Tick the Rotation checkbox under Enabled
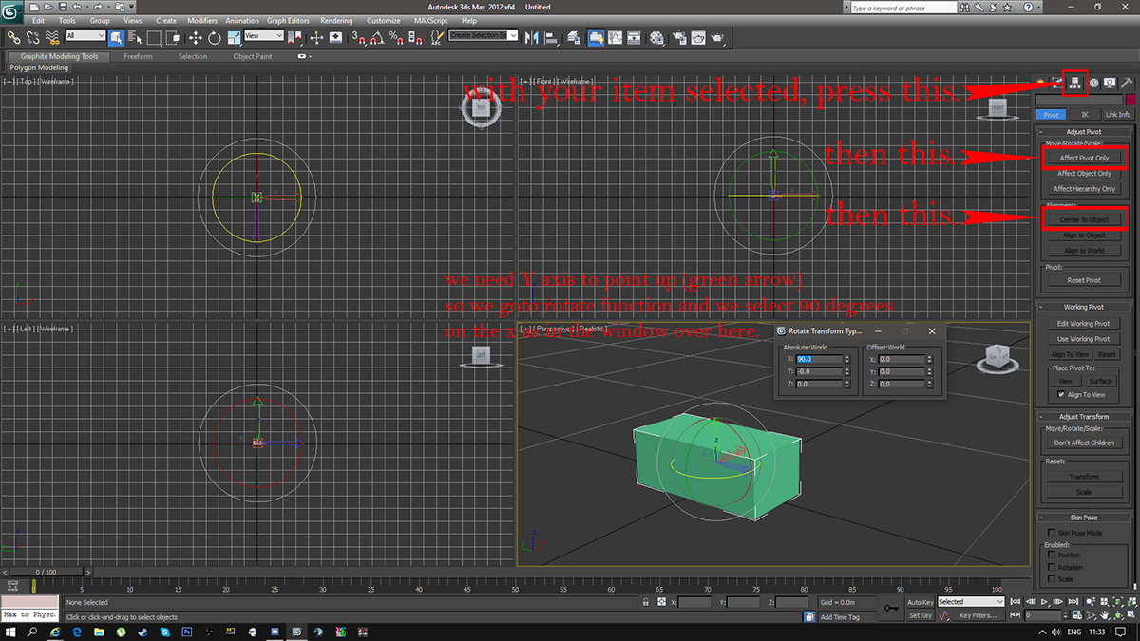 (1051, 567)
